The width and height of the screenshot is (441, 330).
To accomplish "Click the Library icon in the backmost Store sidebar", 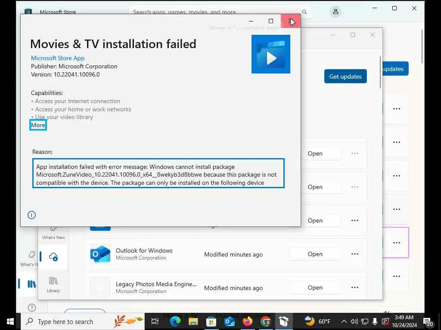I will (31, 284).
